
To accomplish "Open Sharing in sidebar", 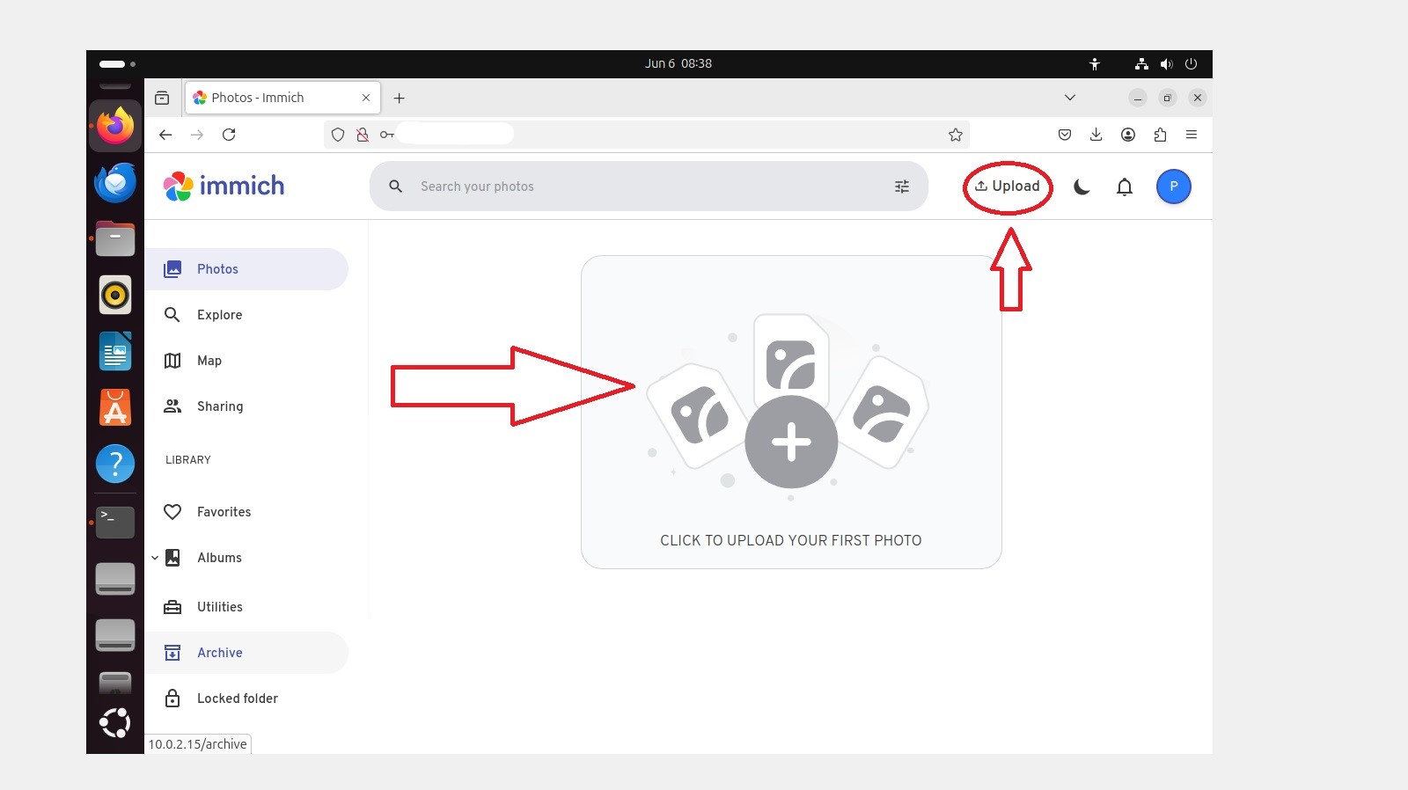I will coord(246,406).
